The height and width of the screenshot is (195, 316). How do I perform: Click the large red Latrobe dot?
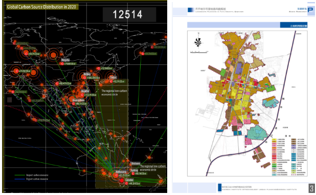(122, 181)
